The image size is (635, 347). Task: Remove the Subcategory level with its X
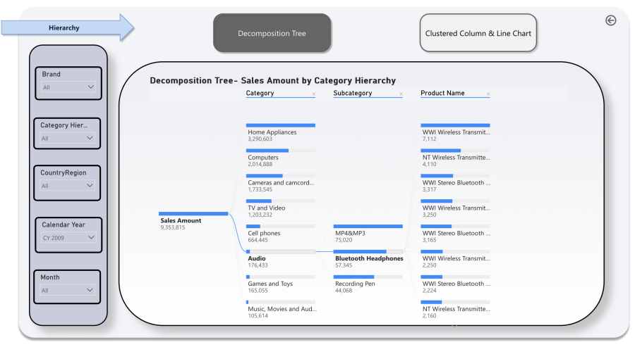[401, 94]
